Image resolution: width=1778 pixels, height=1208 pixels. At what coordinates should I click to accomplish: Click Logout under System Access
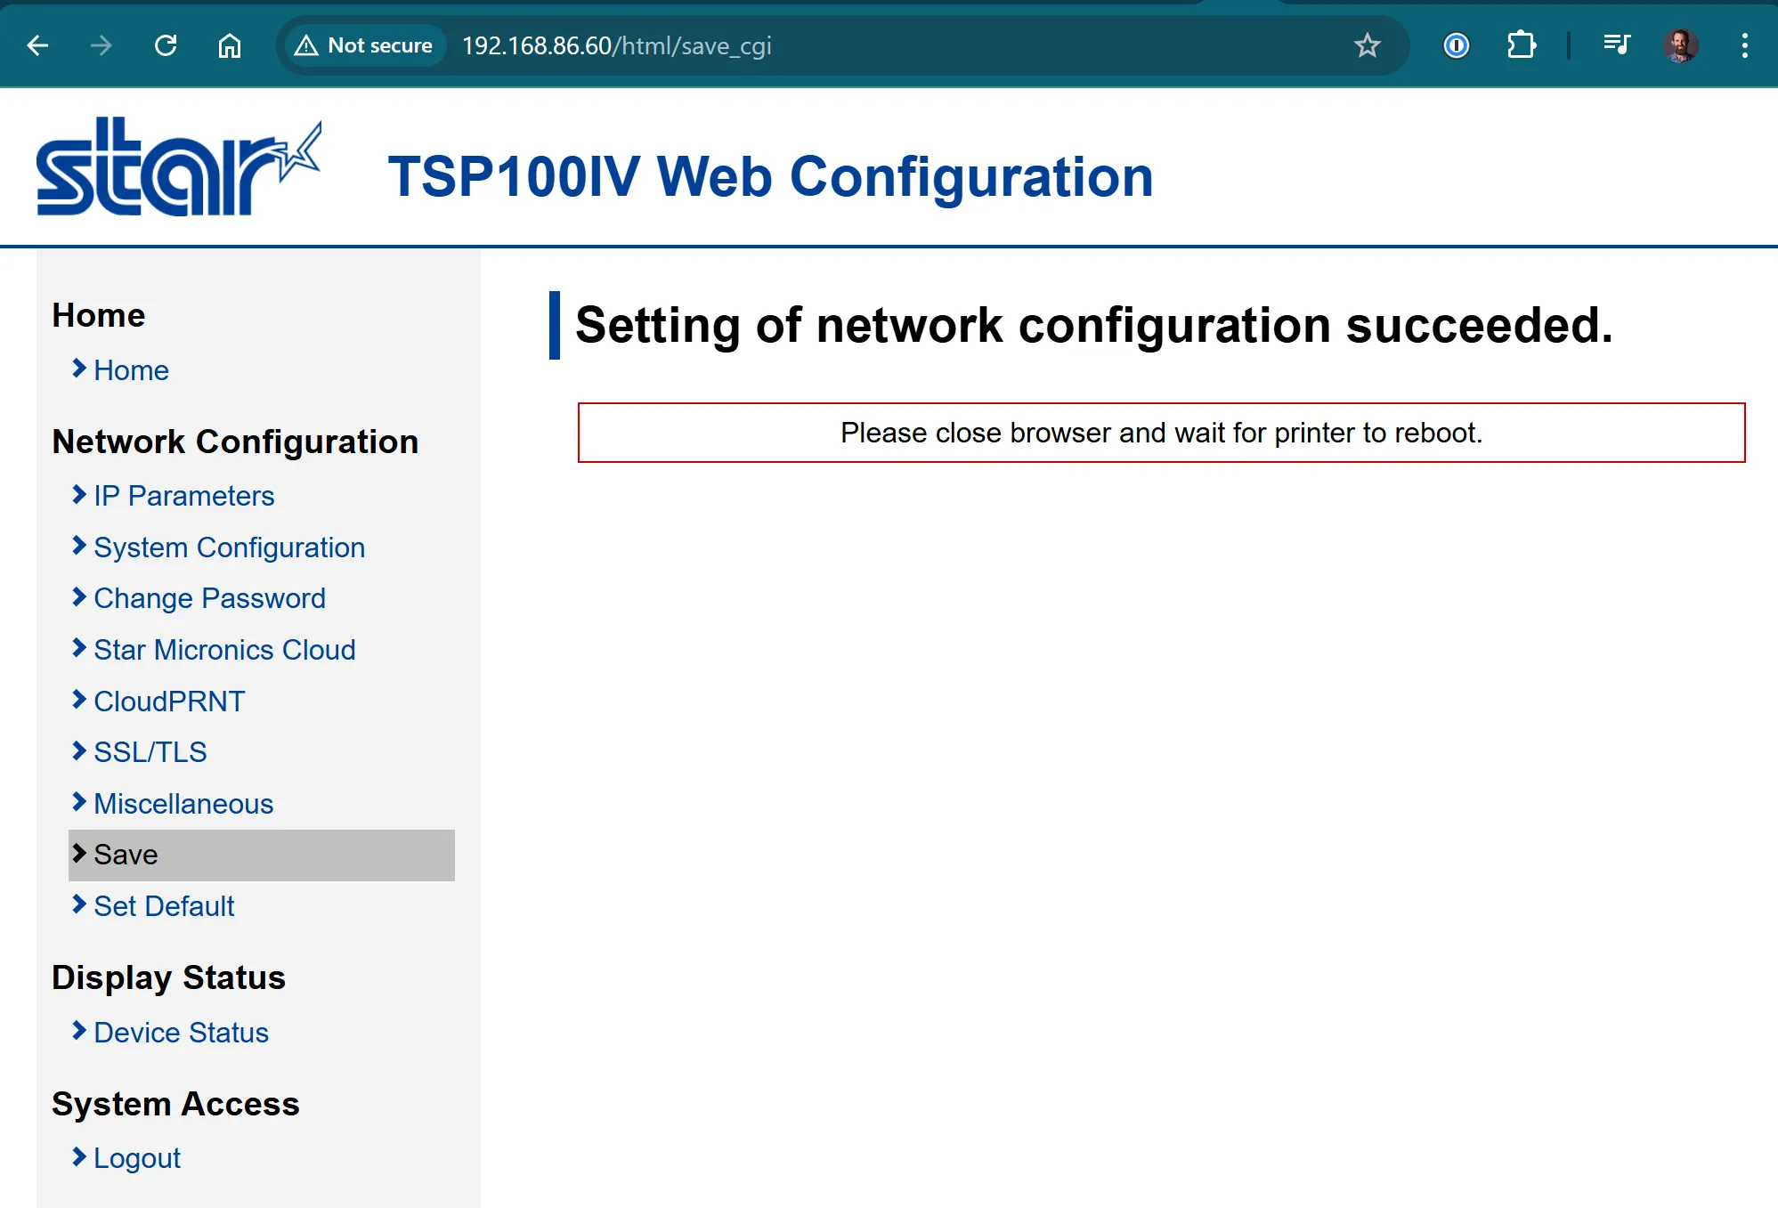[137, 1158]
